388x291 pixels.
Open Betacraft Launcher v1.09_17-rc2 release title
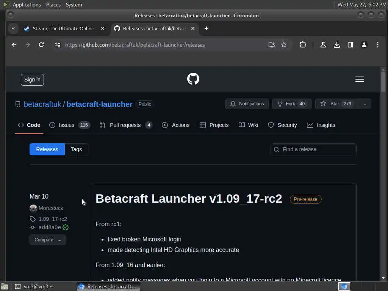[x=189, y=199]
